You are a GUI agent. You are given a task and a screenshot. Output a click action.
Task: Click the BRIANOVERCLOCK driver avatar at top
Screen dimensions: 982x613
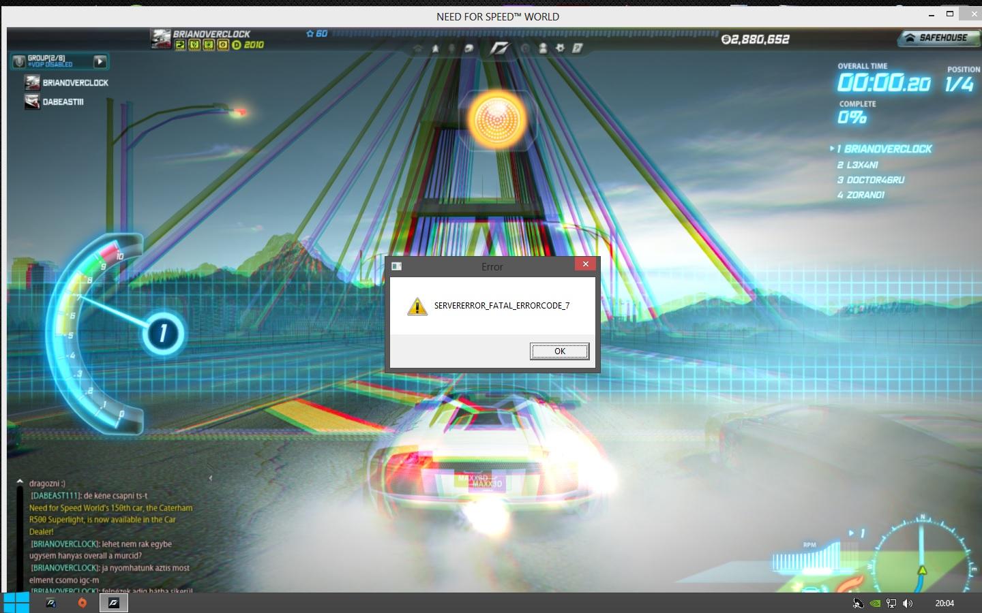pos(161,39)
